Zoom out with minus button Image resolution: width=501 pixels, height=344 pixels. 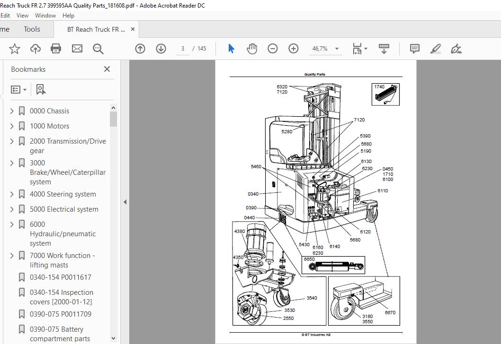pos(273,49)
